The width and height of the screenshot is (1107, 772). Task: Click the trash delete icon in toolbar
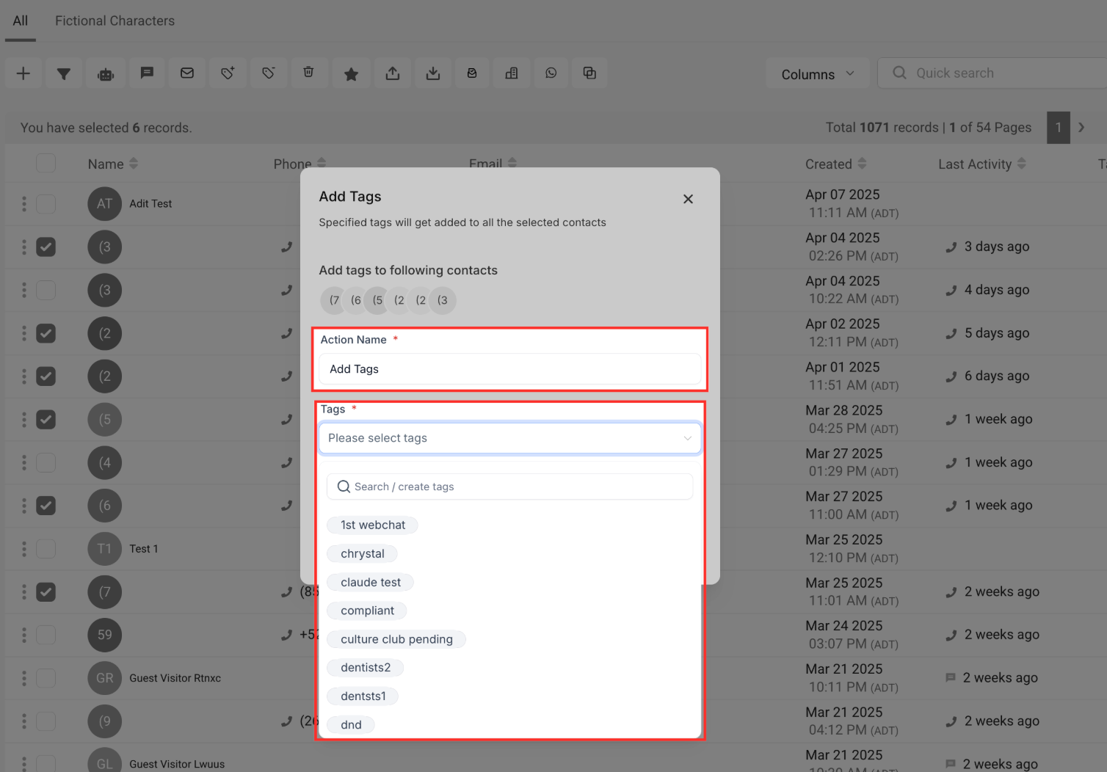point(308,73)
